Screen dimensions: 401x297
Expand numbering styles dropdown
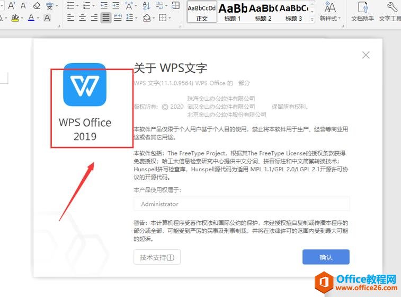tap(93, 6)
